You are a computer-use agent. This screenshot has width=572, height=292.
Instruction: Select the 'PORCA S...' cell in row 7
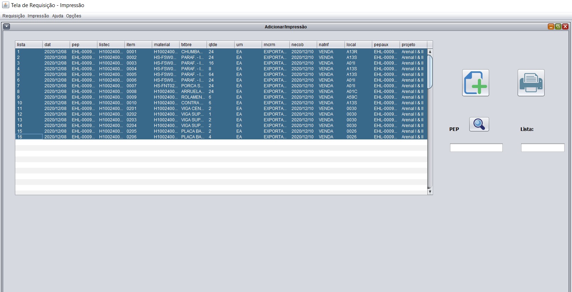(193, 86)
